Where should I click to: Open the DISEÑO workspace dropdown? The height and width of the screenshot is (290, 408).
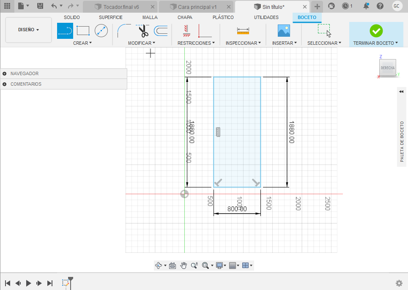click(x=28, y=30)
